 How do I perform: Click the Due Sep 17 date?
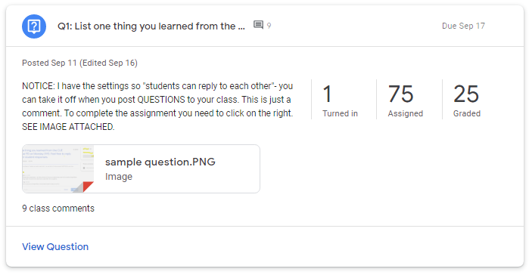tap(463, 26)
